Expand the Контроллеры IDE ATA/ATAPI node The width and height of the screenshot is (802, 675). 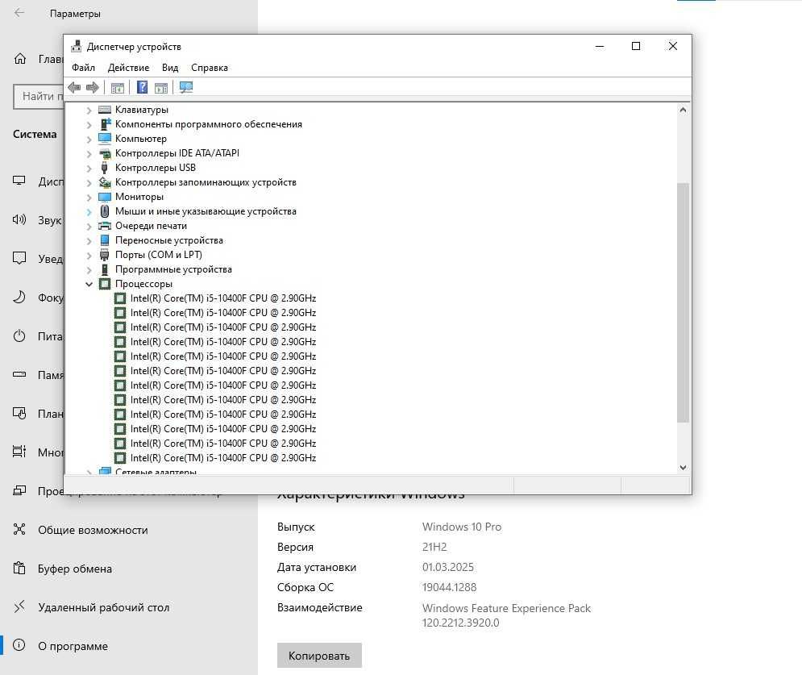pyautogui.click(x=89, y=153)
